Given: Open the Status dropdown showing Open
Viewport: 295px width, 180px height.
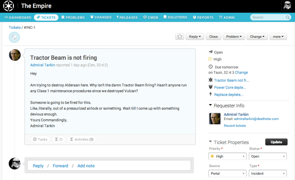Looking at the screenshot, I should pyautogui.click(x=268, y=156).
